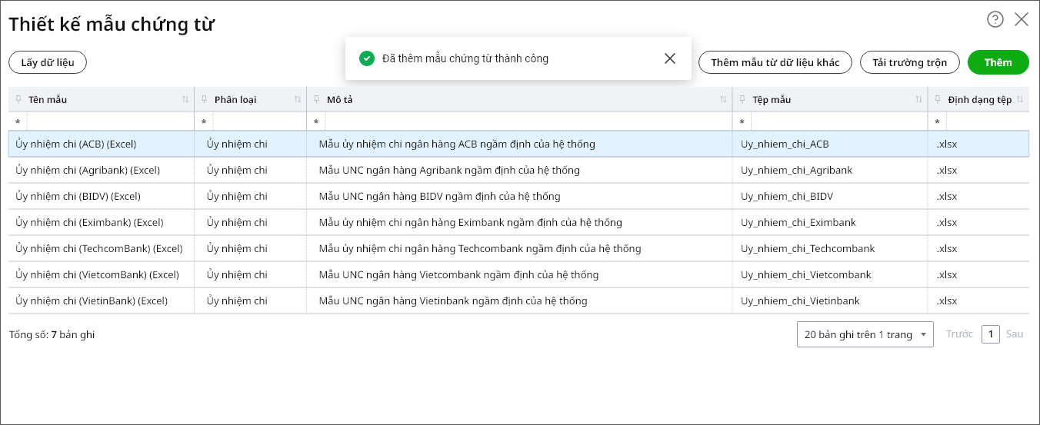The image size is (1040, 425).
Task: Go to previous page with Trước
Action: tap(959, 334)
